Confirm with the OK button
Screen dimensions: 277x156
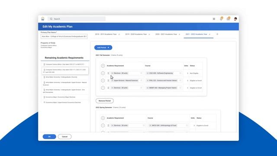click(49, 136)
